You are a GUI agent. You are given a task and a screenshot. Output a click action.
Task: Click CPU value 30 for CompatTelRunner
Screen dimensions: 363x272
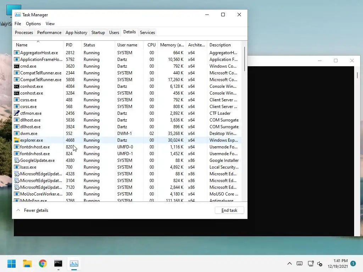(x=152, y=80)
